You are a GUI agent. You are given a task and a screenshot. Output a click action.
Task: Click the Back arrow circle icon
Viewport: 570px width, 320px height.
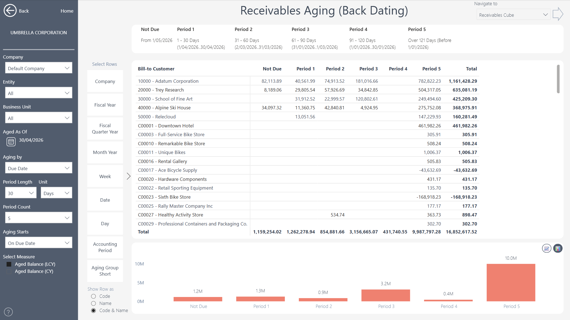[x=10, y=11]
